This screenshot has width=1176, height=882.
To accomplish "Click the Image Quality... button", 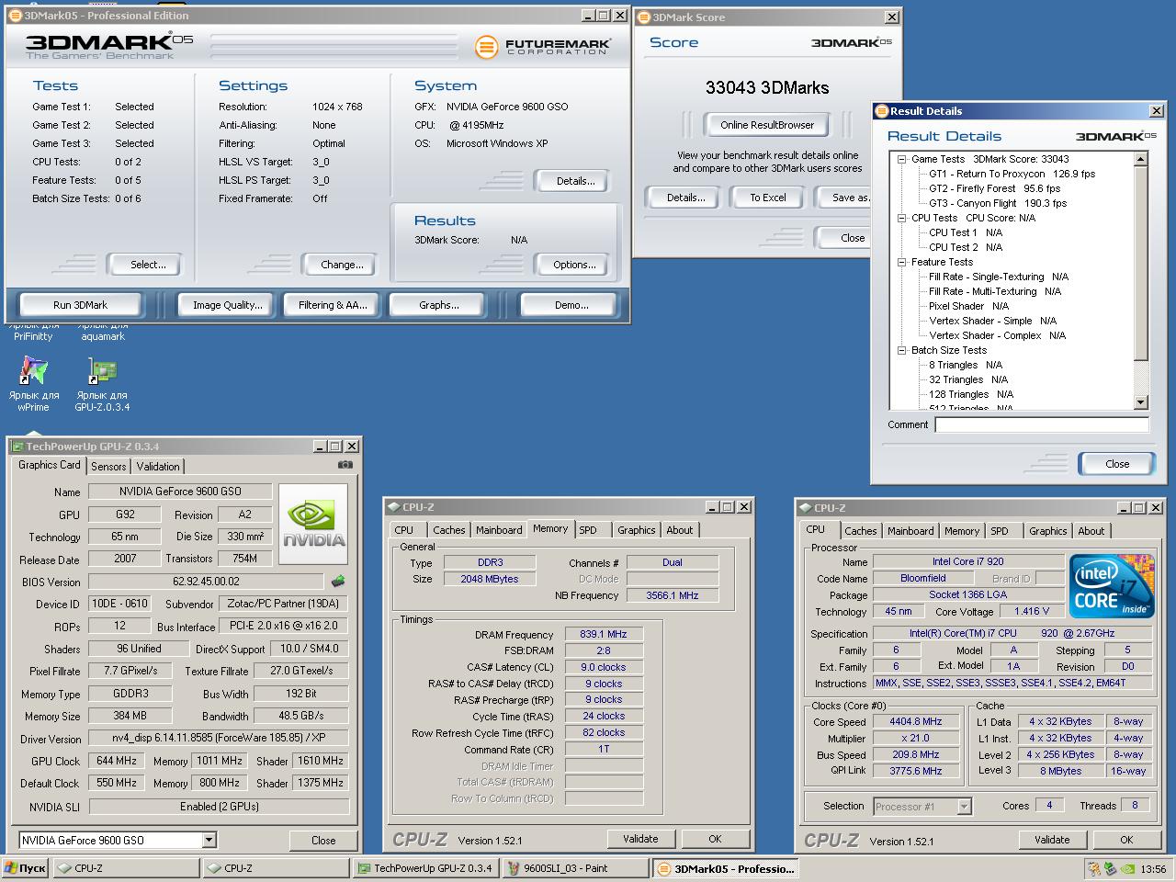I will (227, 305).
